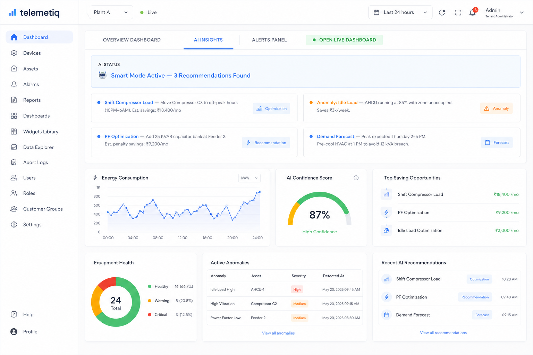Open the Help question mark icon
The width and height of the screenshot is (533, 355).
[x=14, y=314]
